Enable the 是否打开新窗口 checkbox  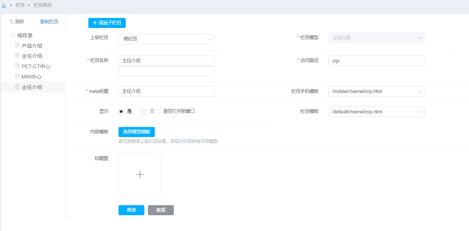pos(158,112)
